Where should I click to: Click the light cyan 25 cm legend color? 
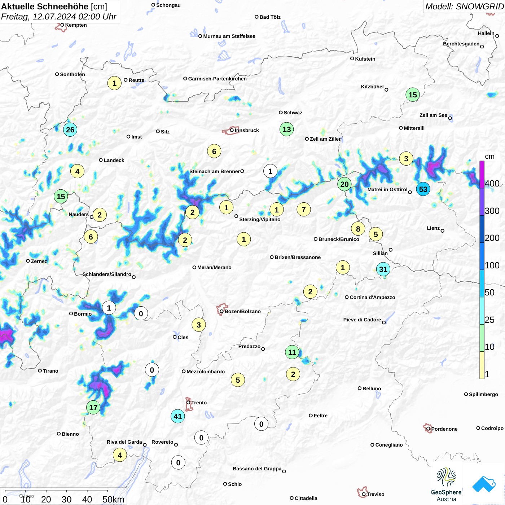[x=482, y=311]
